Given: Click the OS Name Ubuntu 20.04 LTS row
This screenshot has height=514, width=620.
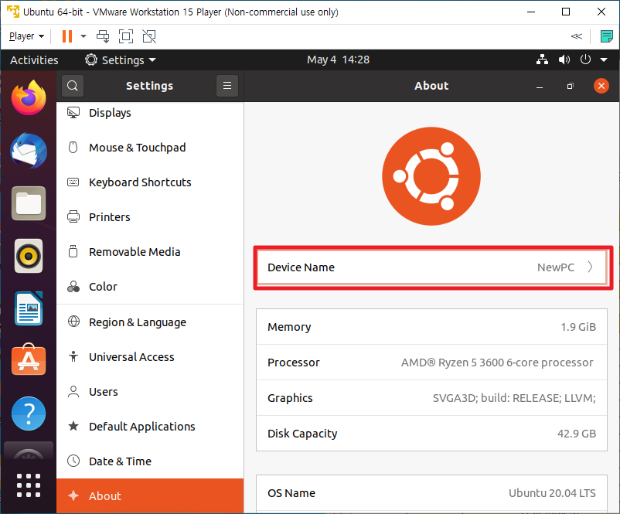Looking at the screenshot, I should click(432, 493).
